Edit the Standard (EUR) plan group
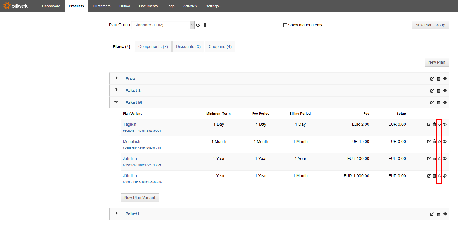This screenshot has height=234, width=458. pos(198,25)
